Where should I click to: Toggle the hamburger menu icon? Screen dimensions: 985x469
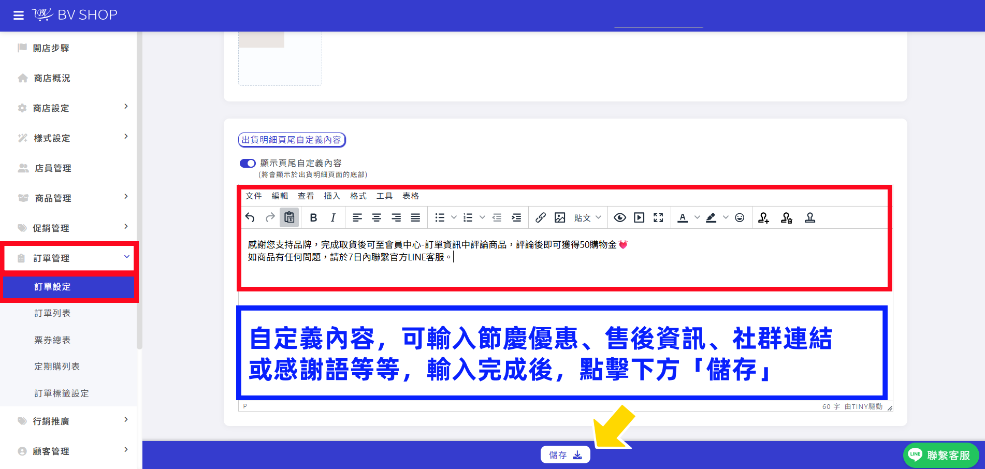(x=19, y=16)
